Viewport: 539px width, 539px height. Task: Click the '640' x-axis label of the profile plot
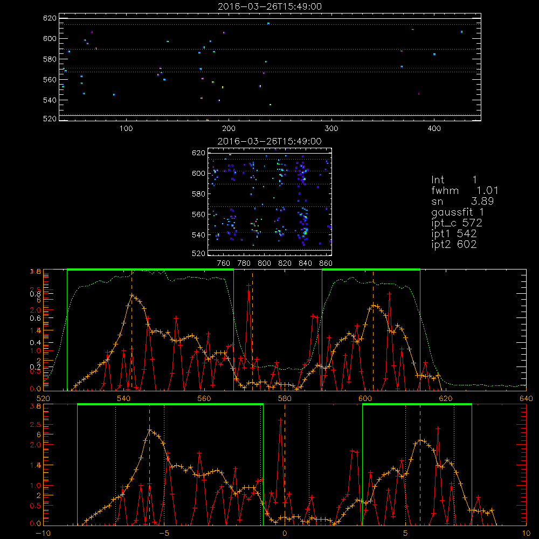click(526, 398)
